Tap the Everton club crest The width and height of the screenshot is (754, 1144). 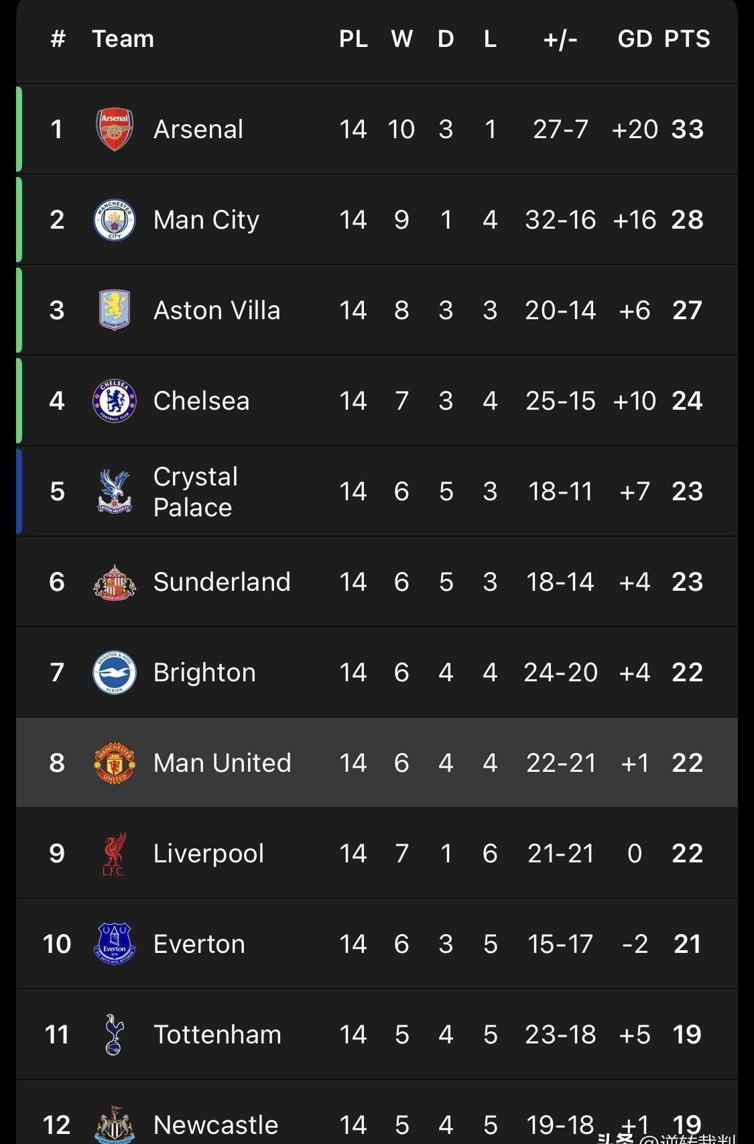[x=115, y=943]
